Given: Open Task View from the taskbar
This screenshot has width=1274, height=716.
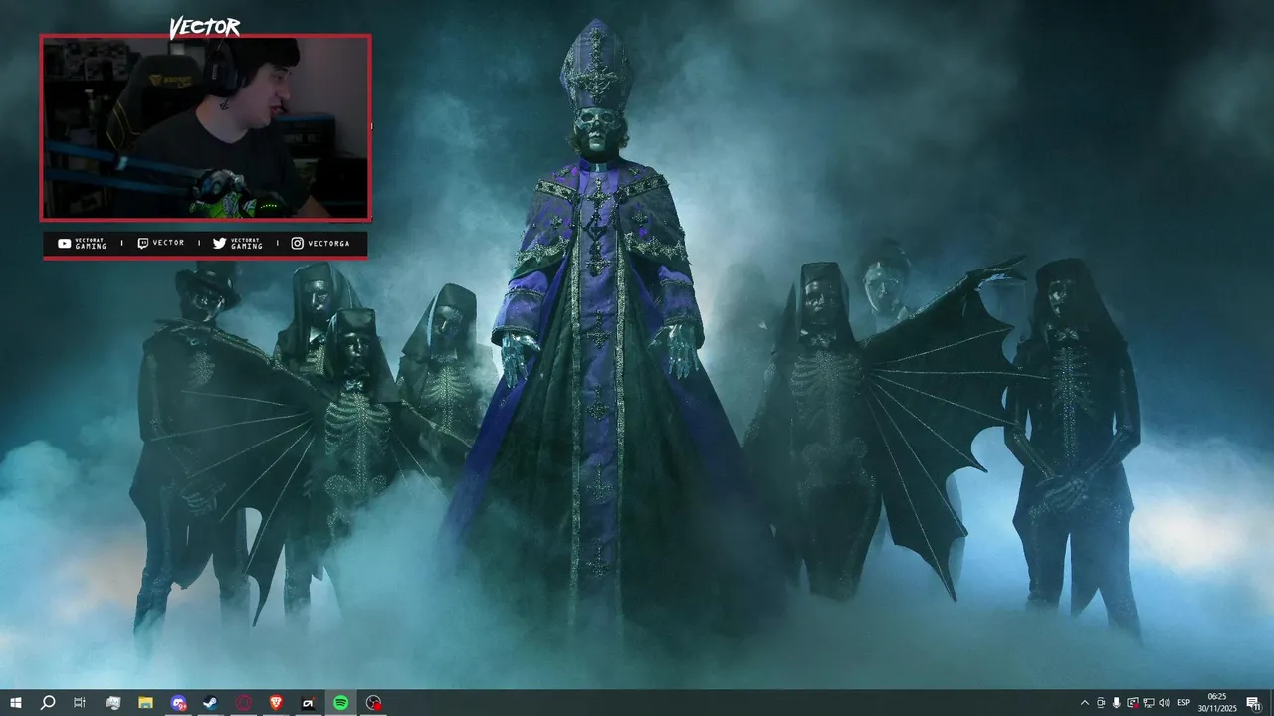Looking at the screenshot, I should [80, 703].
